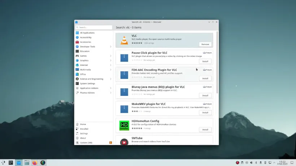Click the SMTube app icon
296x166 pixels.
(x=124, y=142)
